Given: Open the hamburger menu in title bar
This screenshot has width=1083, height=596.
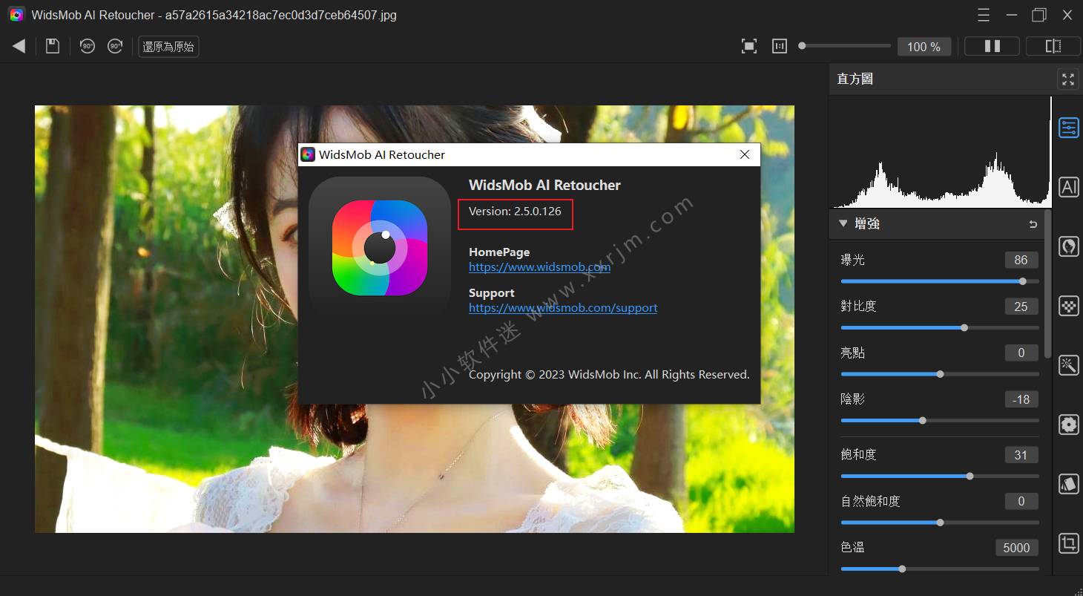Looking at the screenshot, I should [x=984, y=15].
